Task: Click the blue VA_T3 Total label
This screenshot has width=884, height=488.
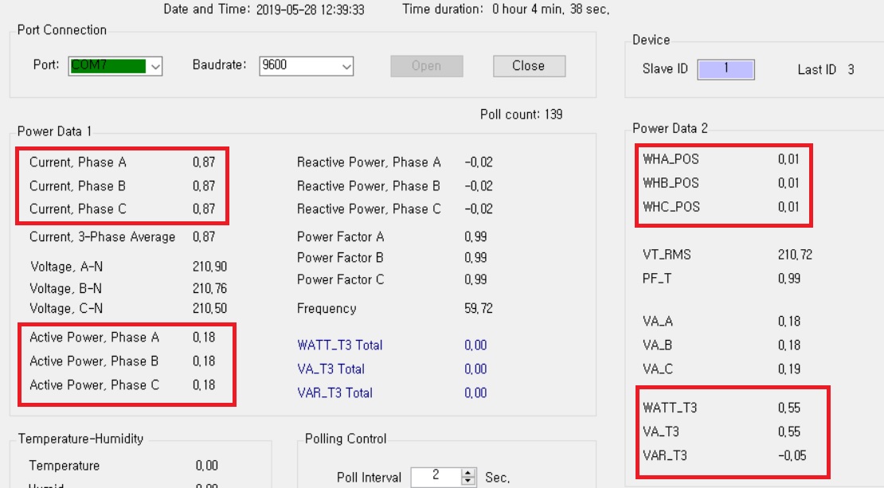Action: coord(331,369)
